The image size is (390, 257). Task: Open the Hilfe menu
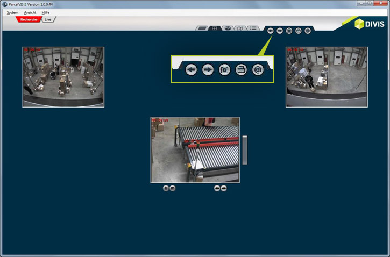tap(46, 12)
